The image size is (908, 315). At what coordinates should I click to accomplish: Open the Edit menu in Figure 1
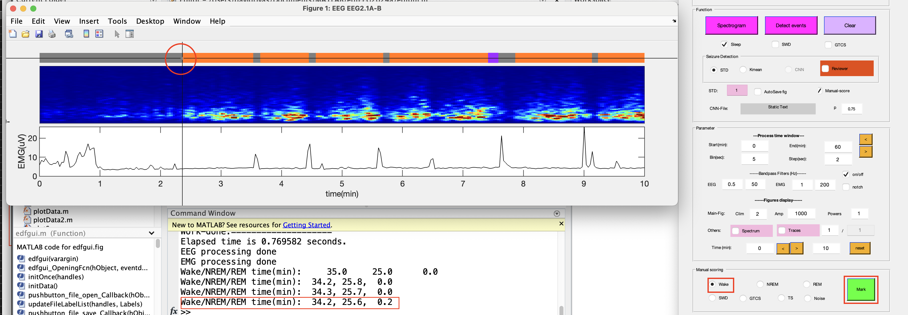pyautogui.click(x=38, y=21)
